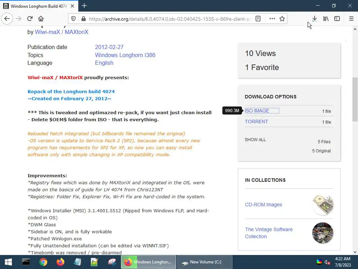Bookmark this page with the star
The width and height of the screenshot is (358, 269).
[x=282, y=19]
